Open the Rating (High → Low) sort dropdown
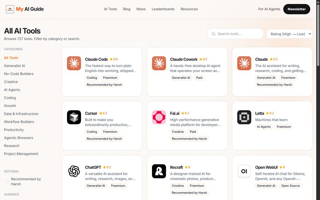The height and width of the screenshot is (200, 320). click(x=289, y=34)
